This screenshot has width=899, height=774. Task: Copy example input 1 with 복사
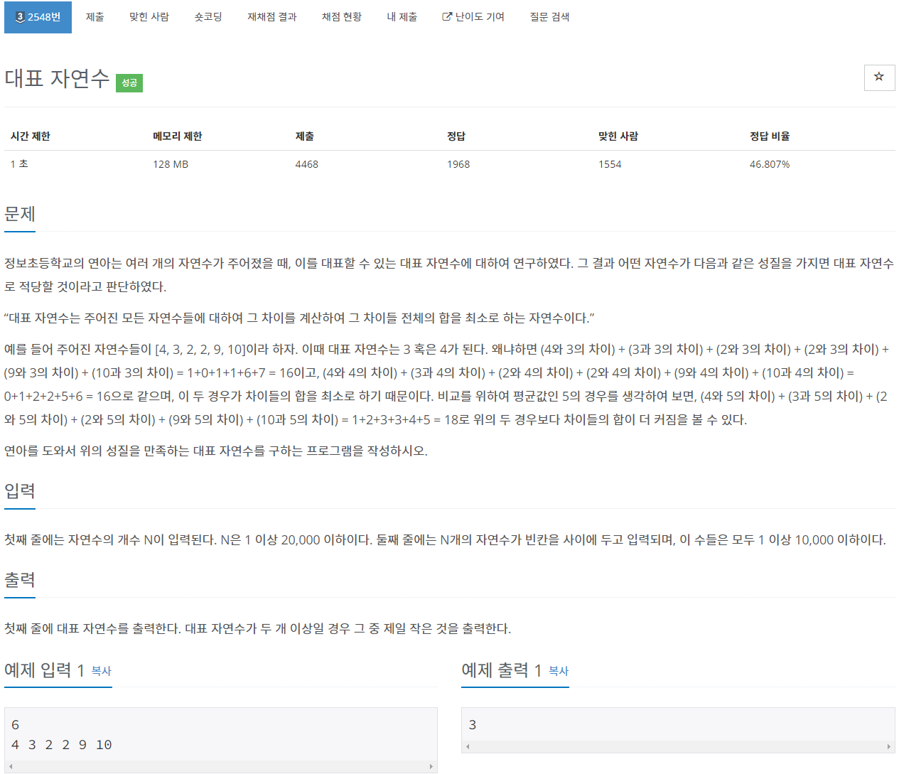coord(102,671)
